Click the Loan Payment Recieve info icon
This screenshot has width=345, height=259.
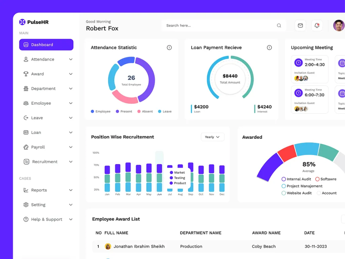coord(269,47)
